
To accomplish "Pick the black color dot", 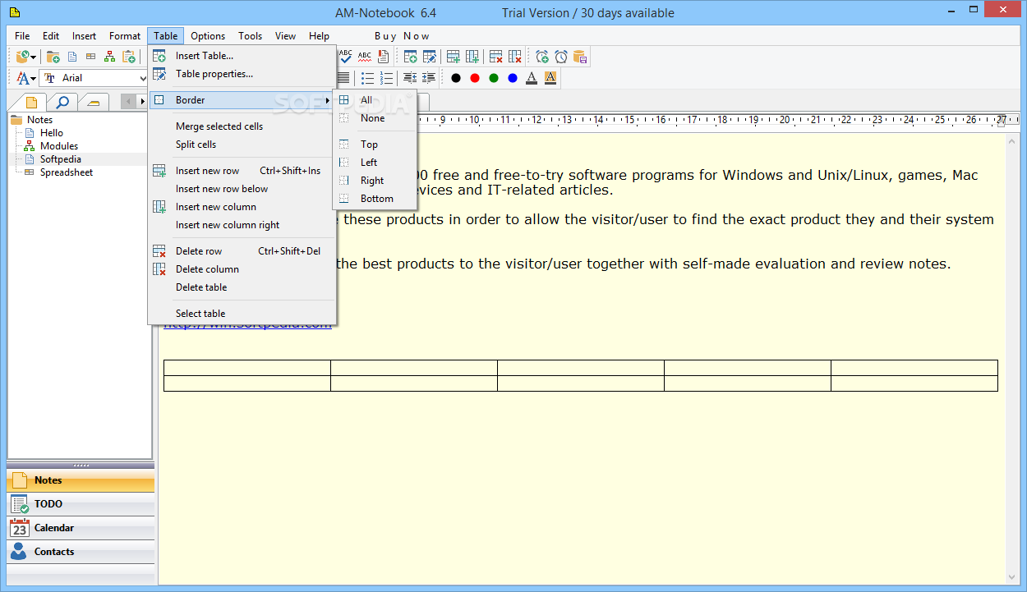I will [456, 78].
